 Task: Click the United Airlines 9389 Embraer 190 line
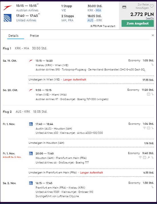(64, 192)
